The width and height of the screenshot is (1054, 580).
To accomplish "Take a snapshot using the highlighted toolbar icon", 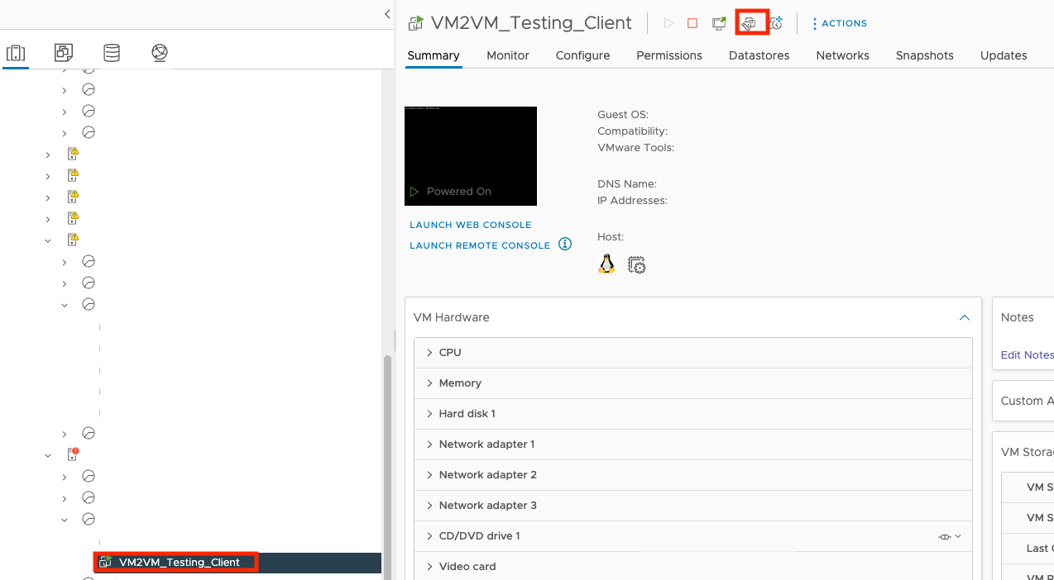I will (750, 22).
